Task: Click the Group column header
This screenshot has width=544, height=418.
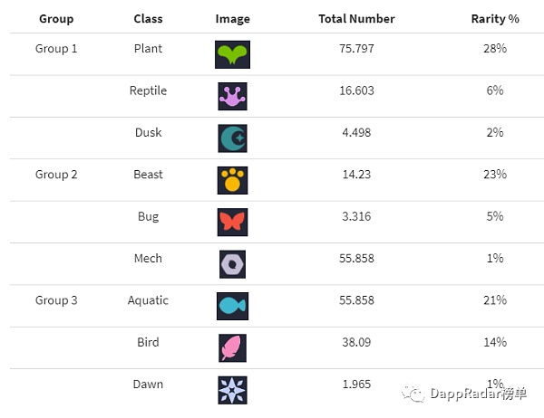Action: point(56,19)
